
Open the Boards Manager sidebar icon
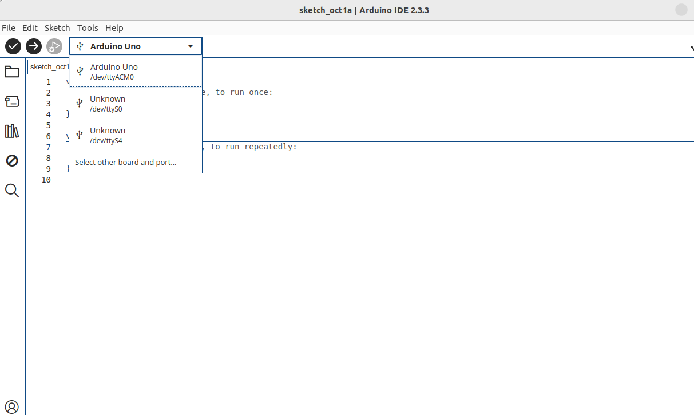(12, 101)
